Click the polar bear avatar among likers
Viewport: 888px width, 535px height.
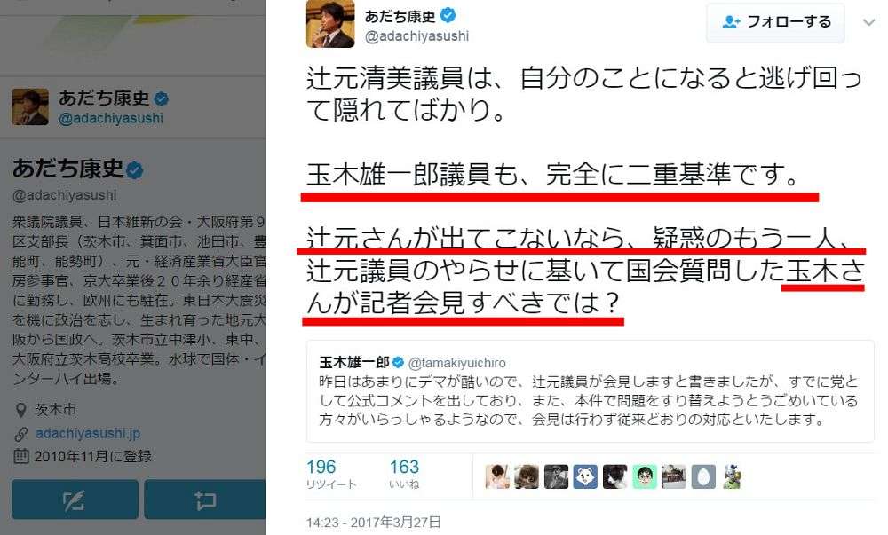[585, 476]
